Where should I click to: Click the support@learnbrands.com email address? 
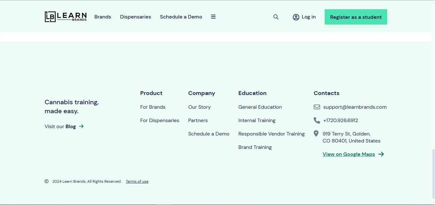[x=355, y=107]
